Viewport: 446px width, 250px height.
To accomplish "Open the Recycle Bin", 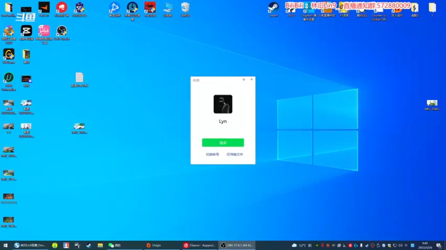I will (185, 9).
